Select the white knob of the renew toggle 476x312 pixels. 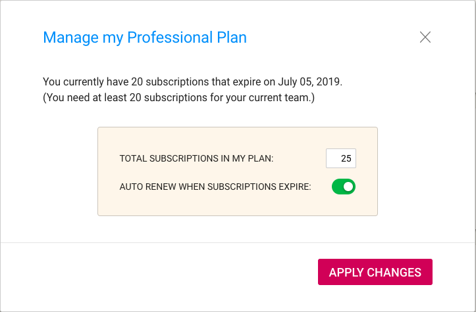(348, 187)
